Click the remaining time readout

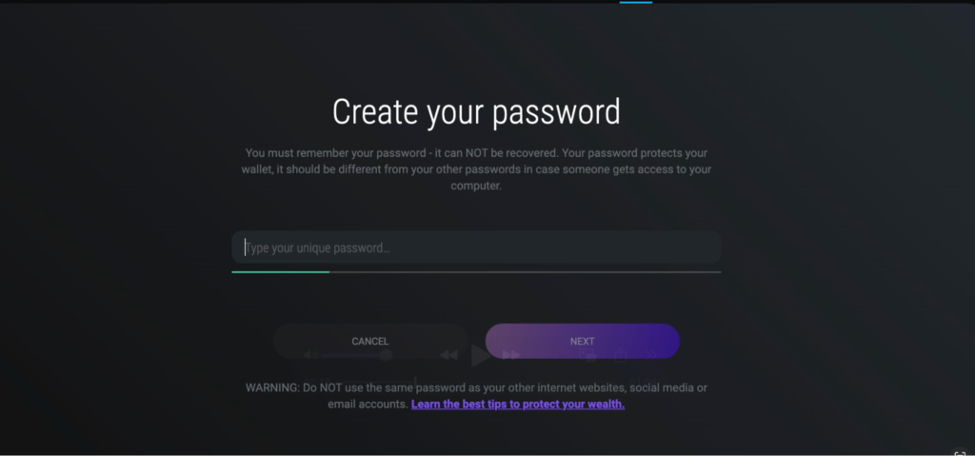coord(643,382)
